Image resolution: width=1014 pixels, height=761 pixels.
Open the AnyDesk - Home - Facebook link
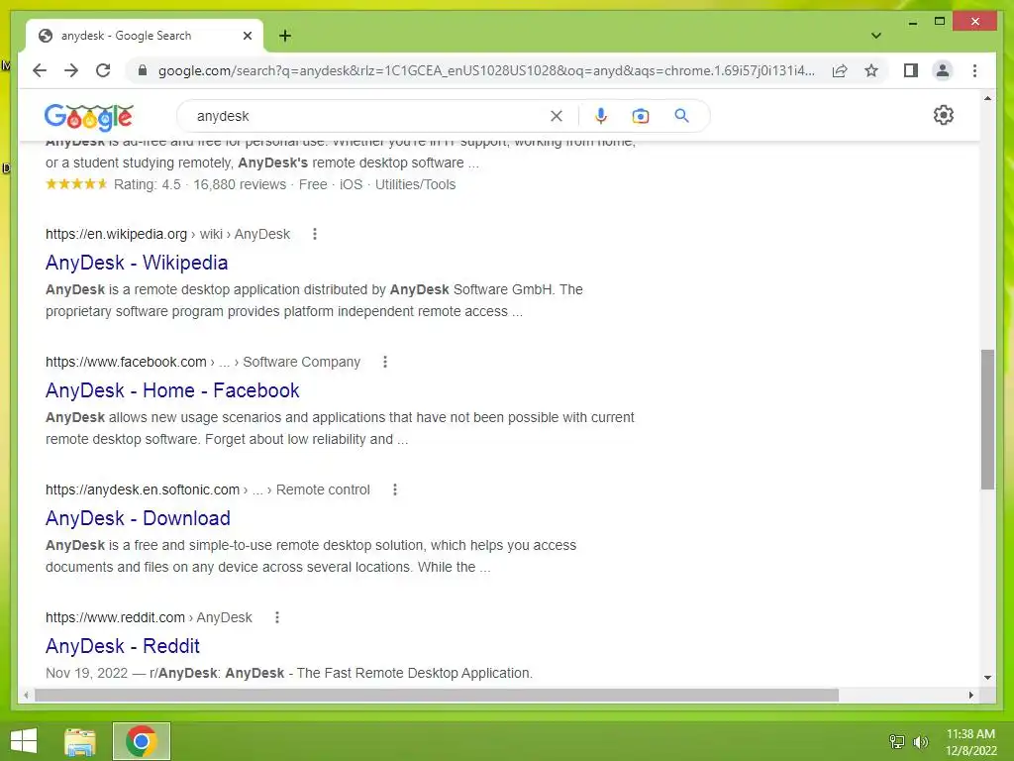click(x=172, y=390)
